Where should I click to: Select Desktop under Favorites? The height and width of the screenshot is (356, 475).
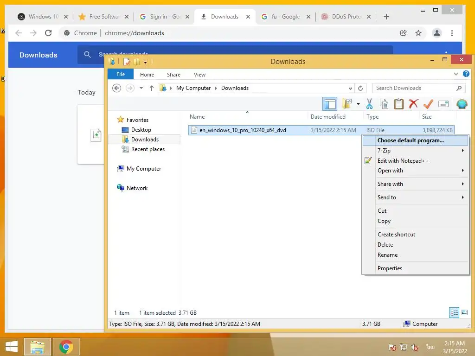[141, 130]
